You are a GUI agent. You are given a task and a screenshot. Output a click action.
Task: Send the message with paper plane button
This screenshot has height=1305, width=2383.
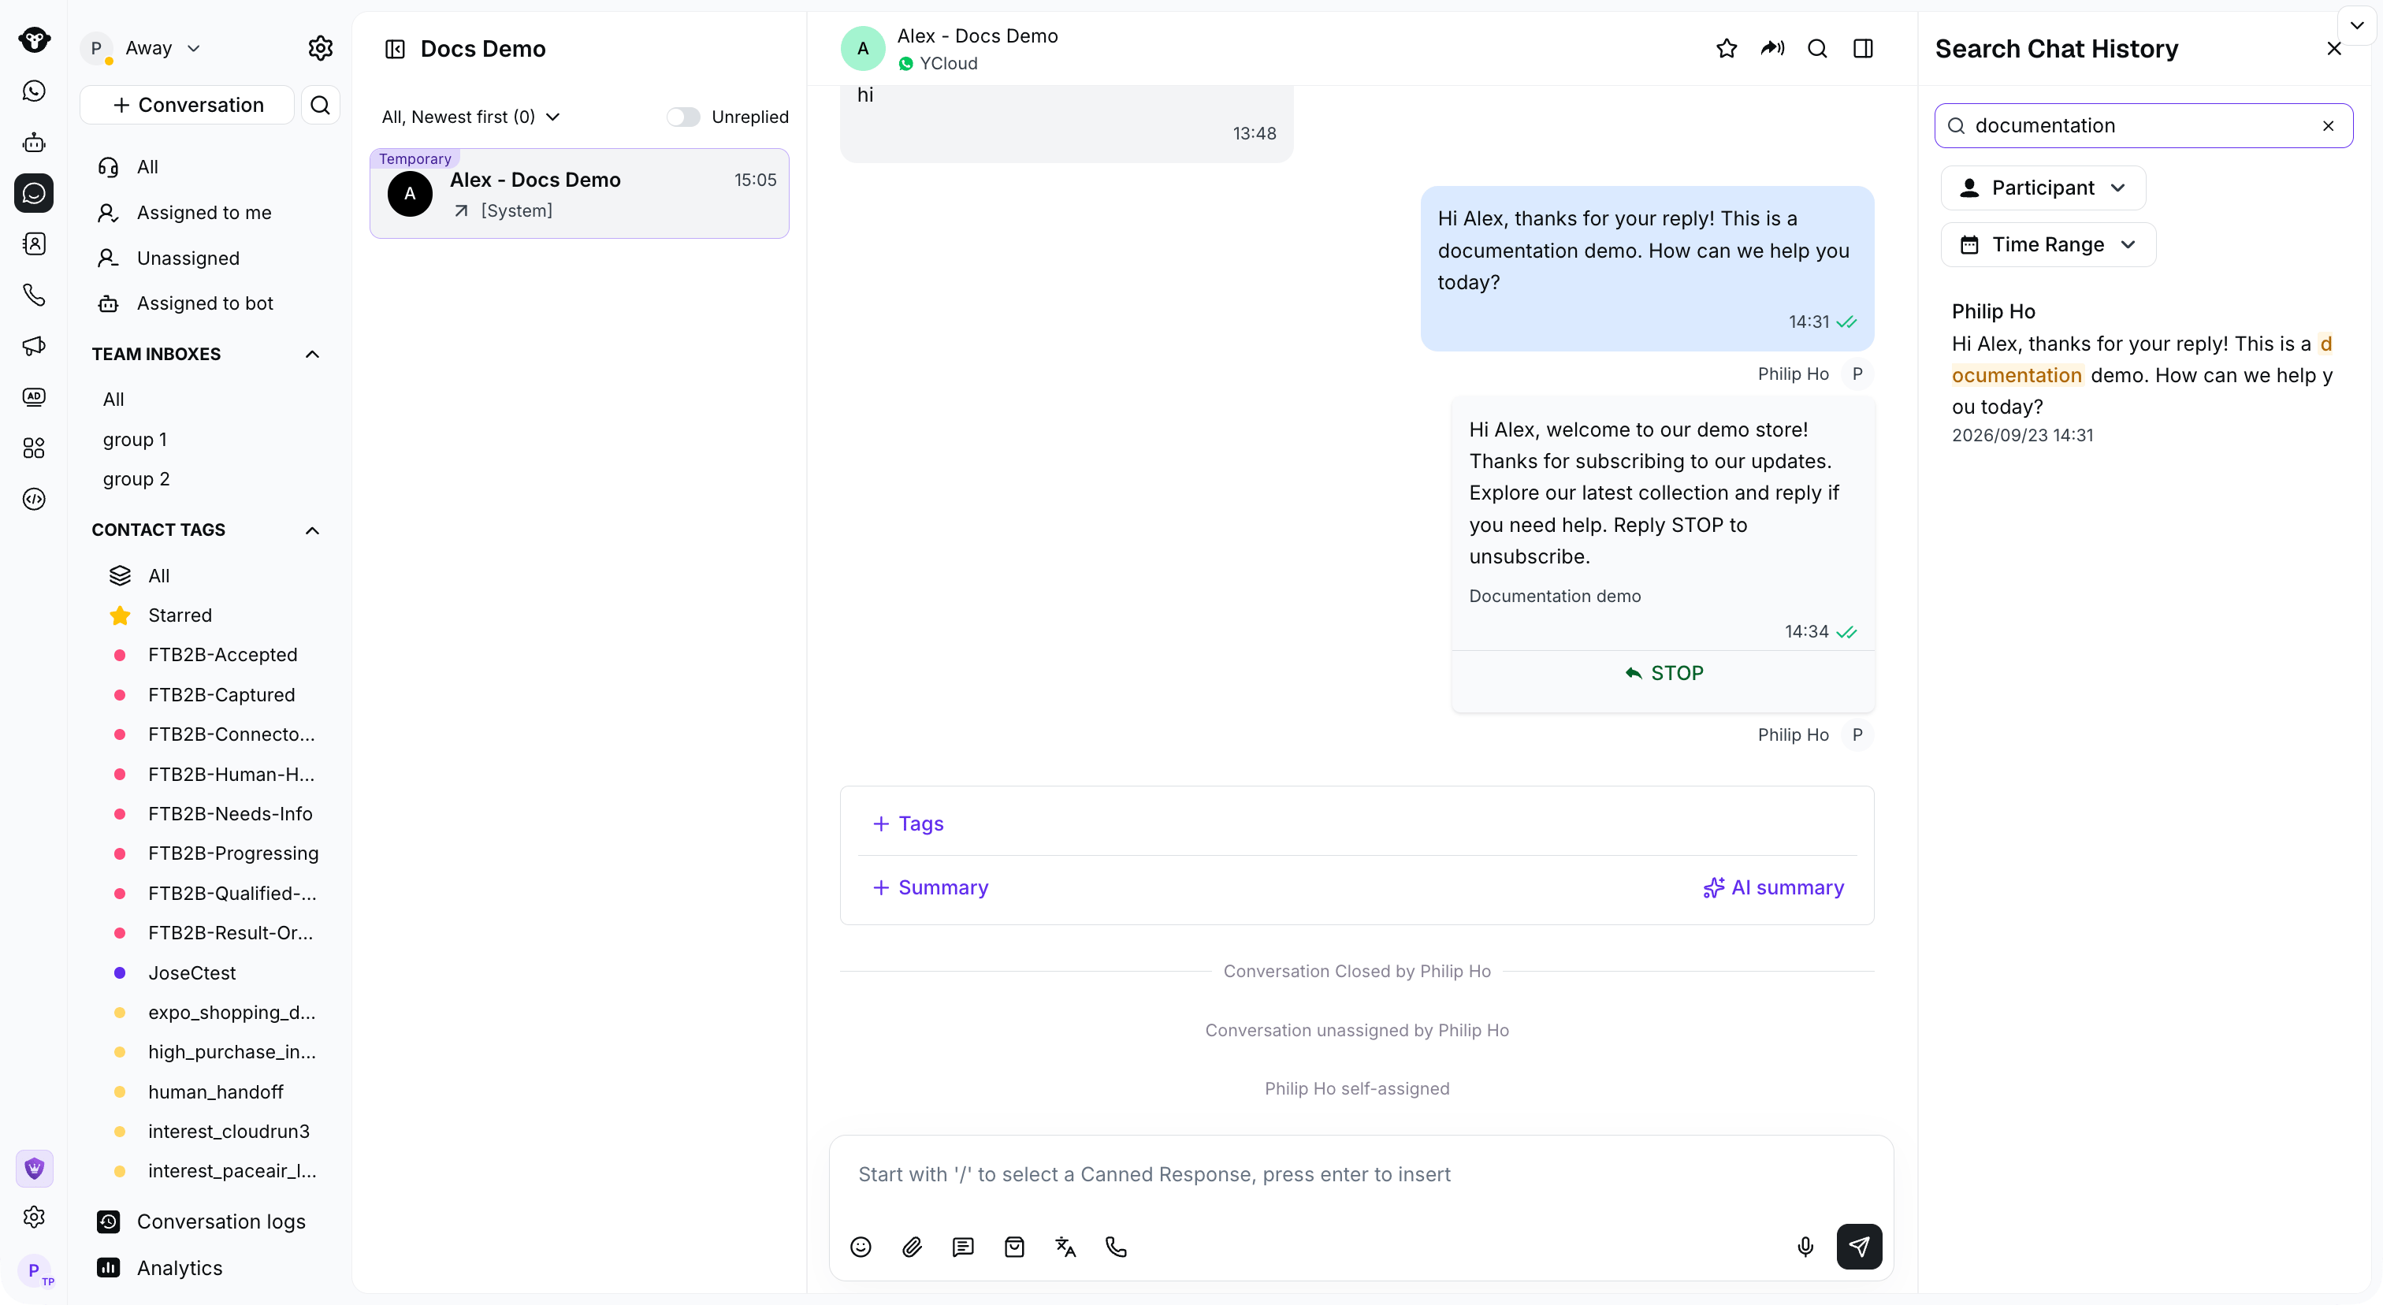click(1860, 1247)
